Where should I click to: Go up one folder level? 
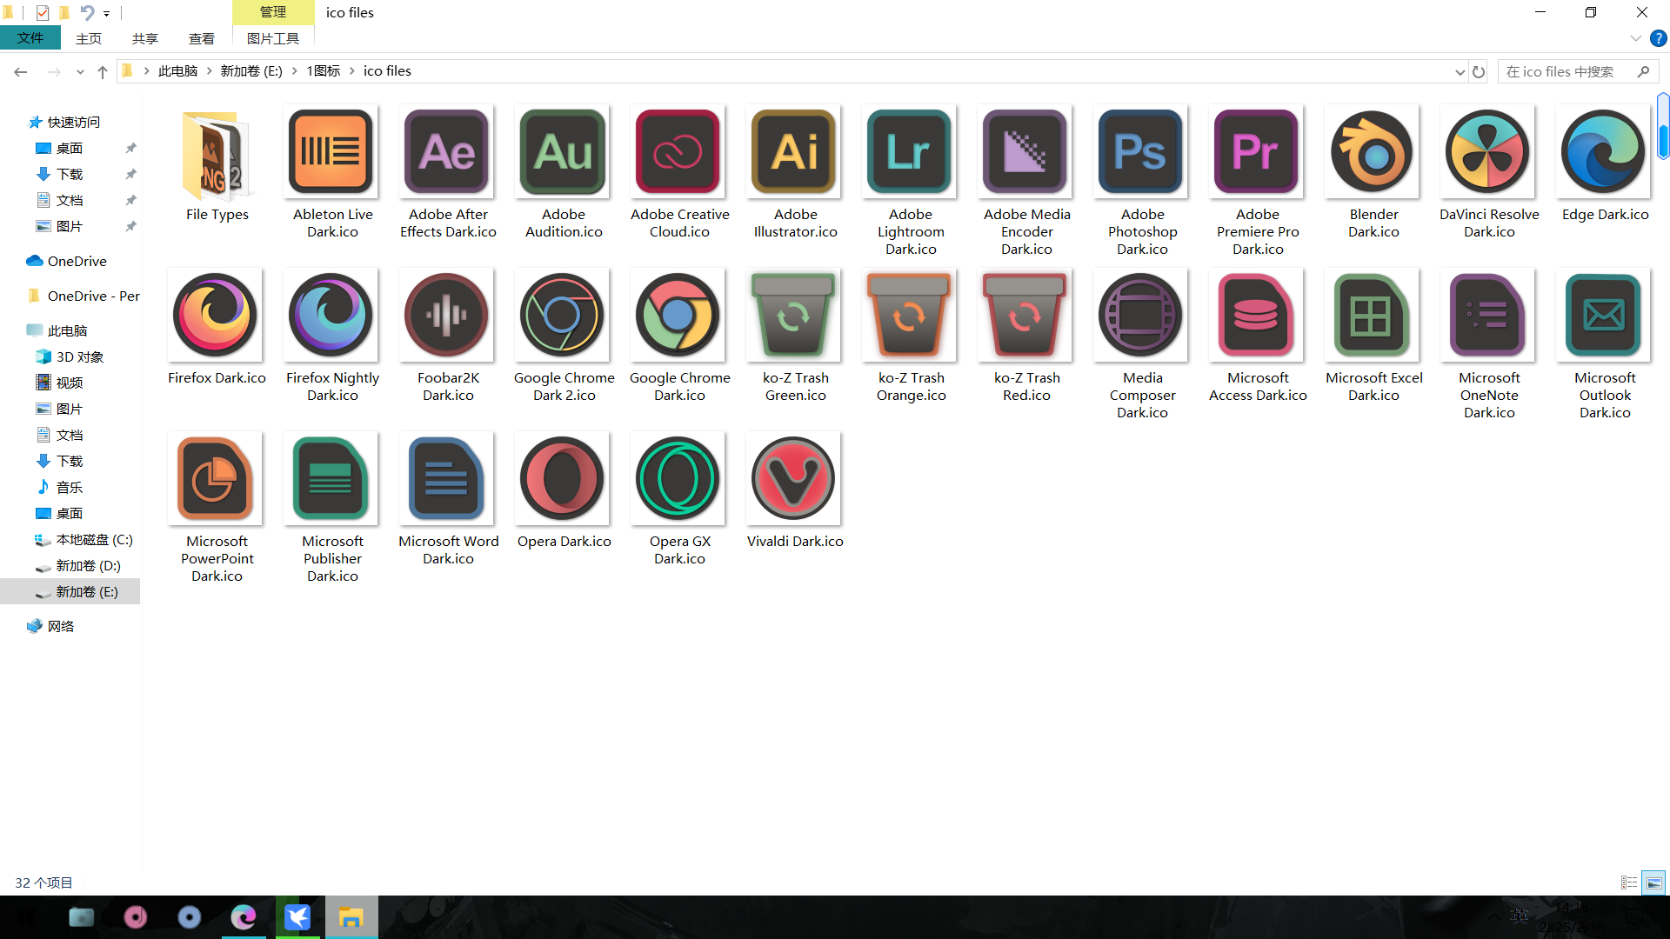click(x=103, y=71)
